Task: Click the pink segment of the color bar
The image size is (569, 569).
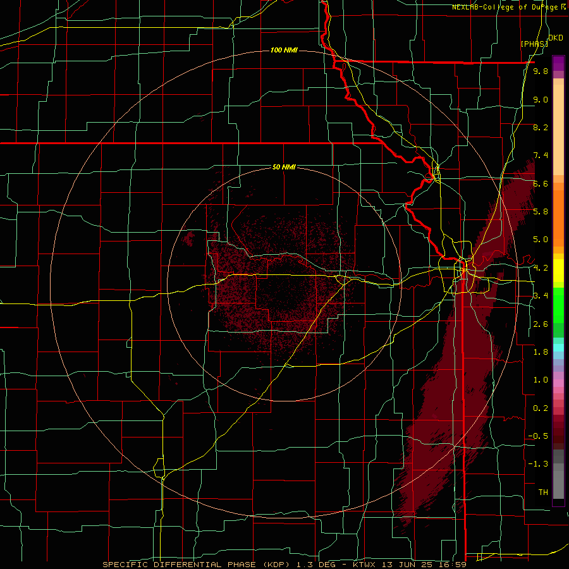Action: (x=558, y=382)
